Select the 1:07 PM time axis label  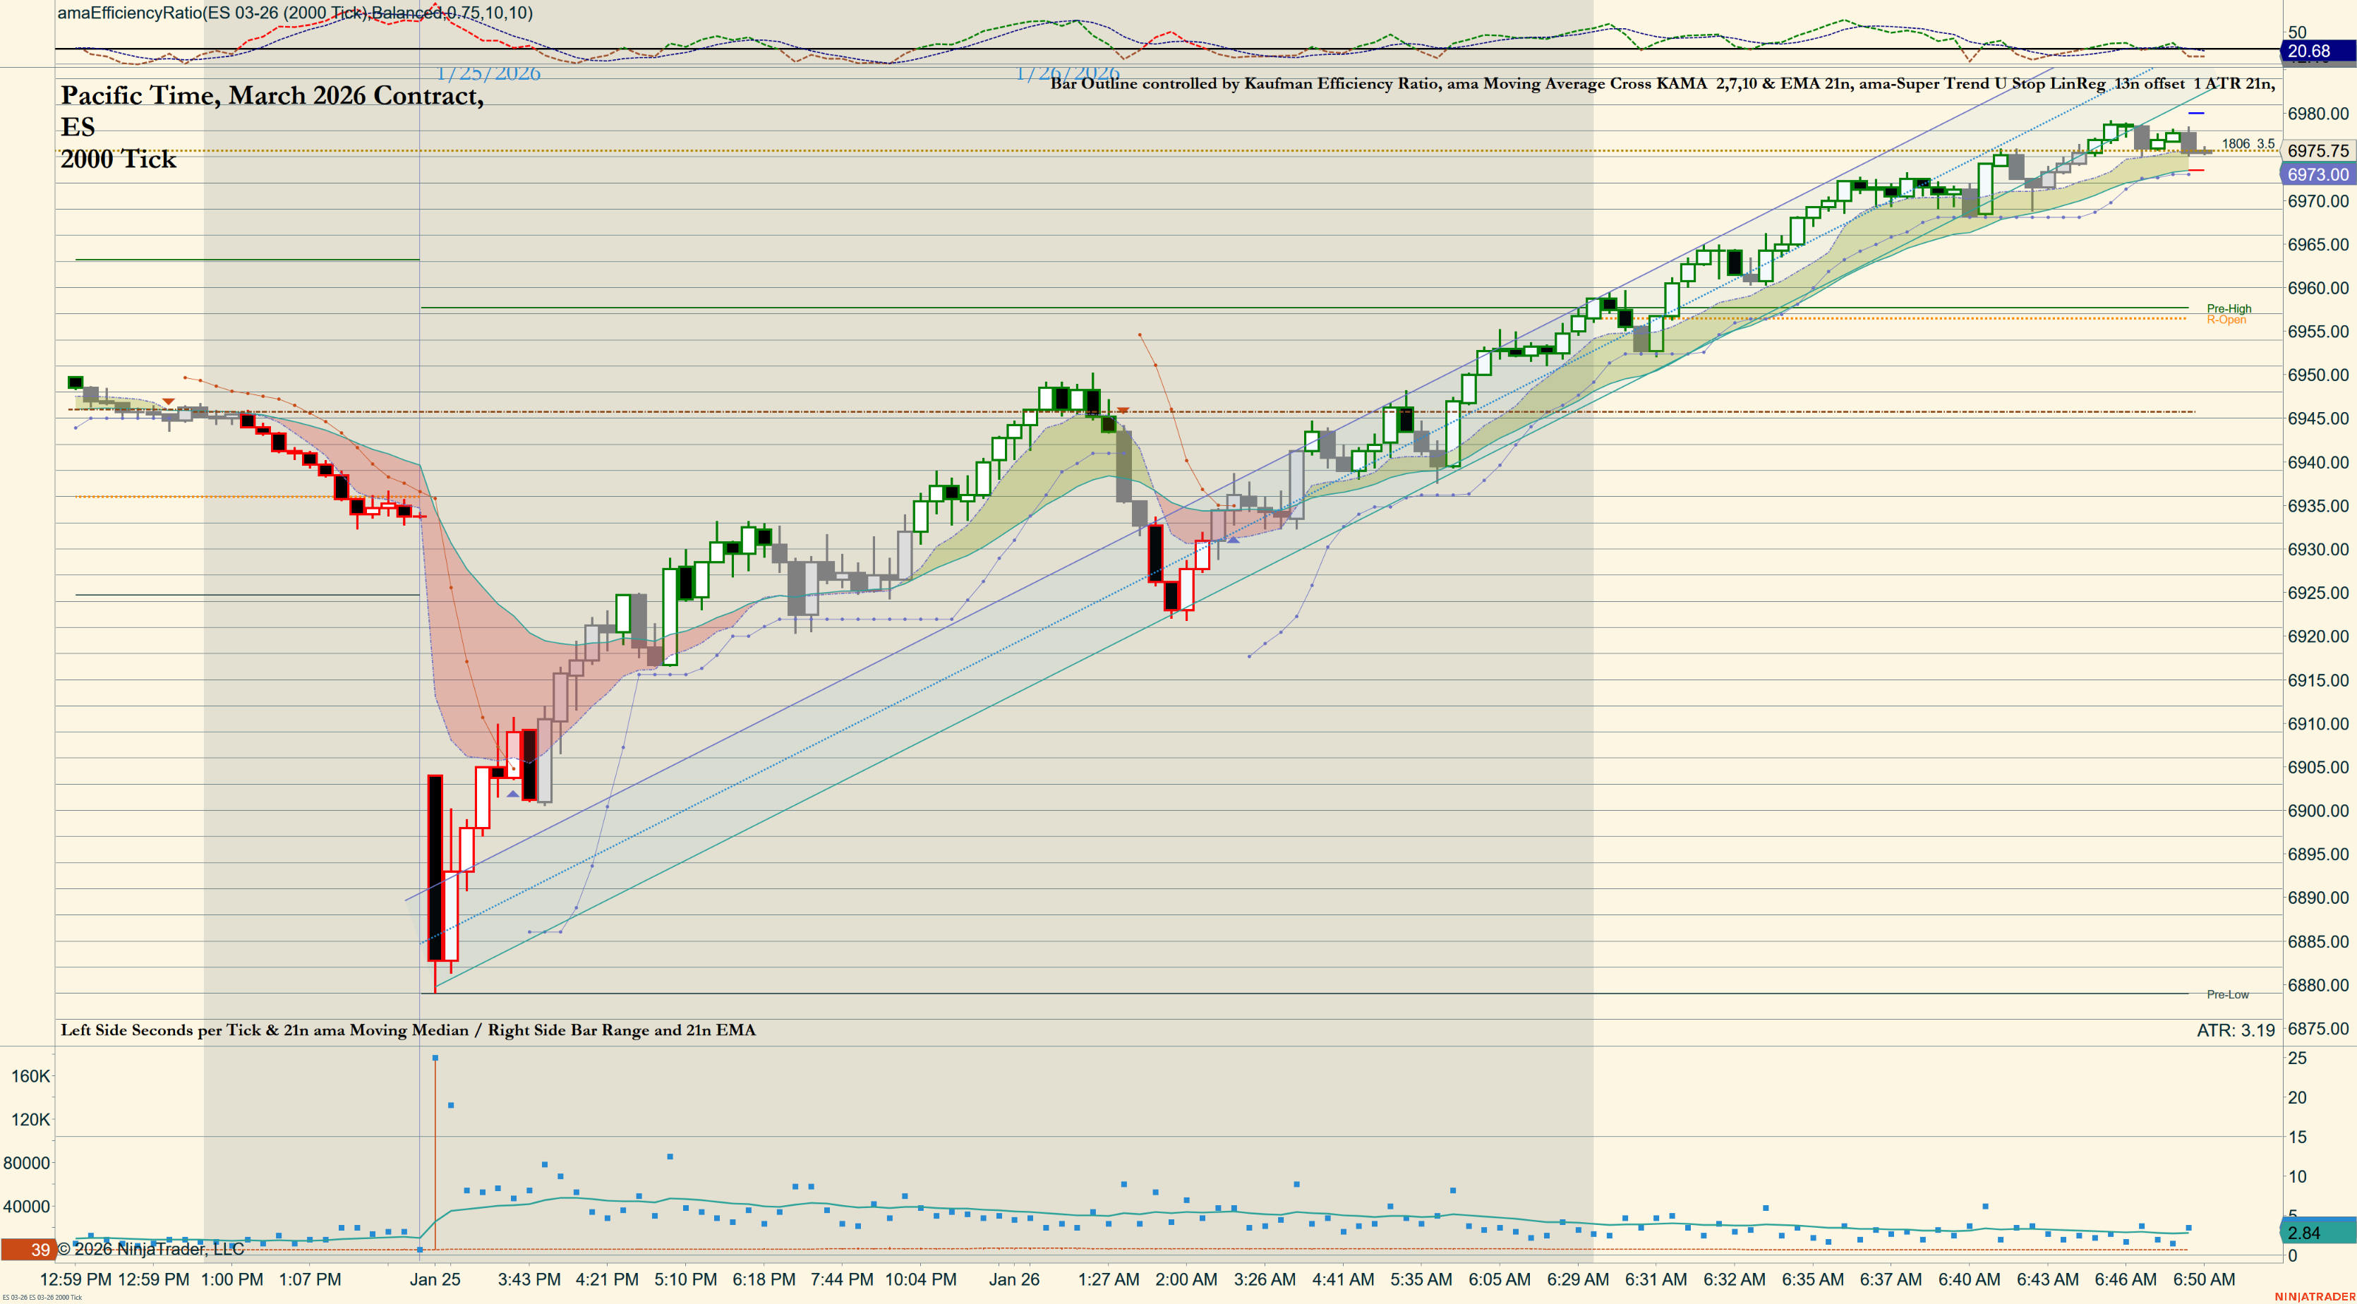311,1279
